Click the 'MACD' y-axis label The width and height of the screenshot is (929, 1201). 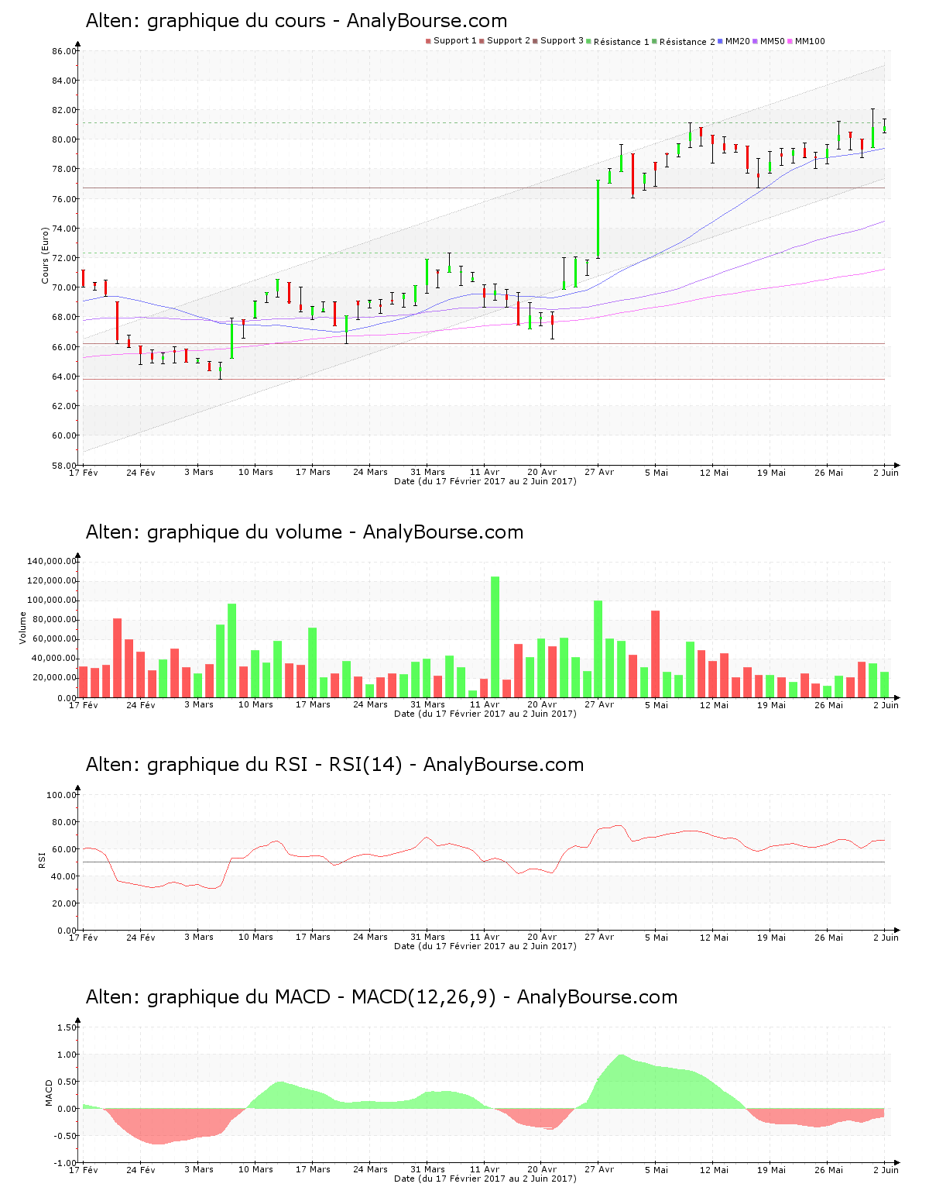(x=49, y=1093)
